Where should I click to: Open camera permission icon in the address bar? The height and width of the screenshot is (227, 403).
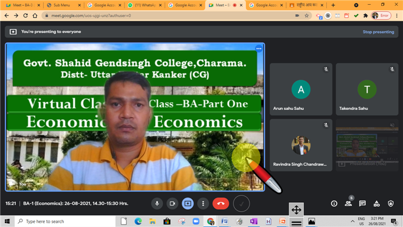coord(297,16)
